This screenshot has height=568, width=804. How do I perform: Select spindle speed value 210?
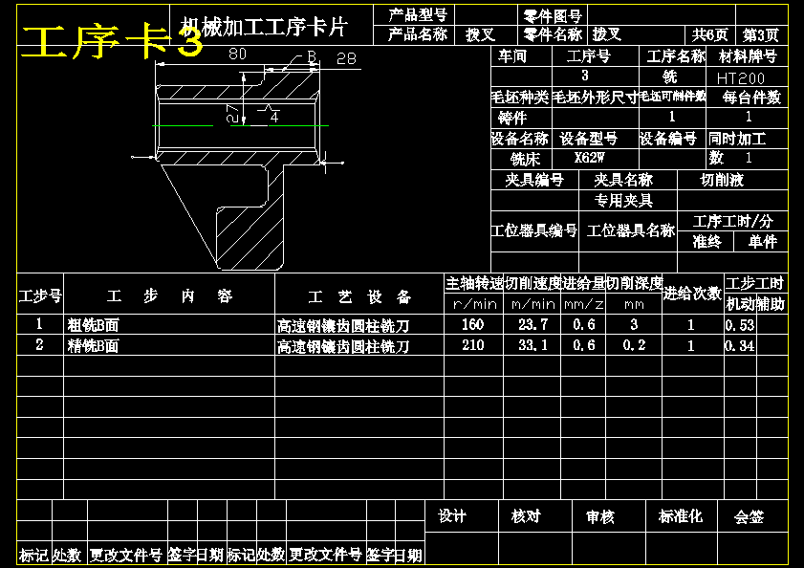473,345
